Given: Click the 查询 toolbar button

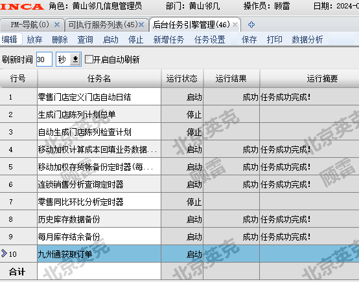Looking at the screenshot, I should click(85, 39).
